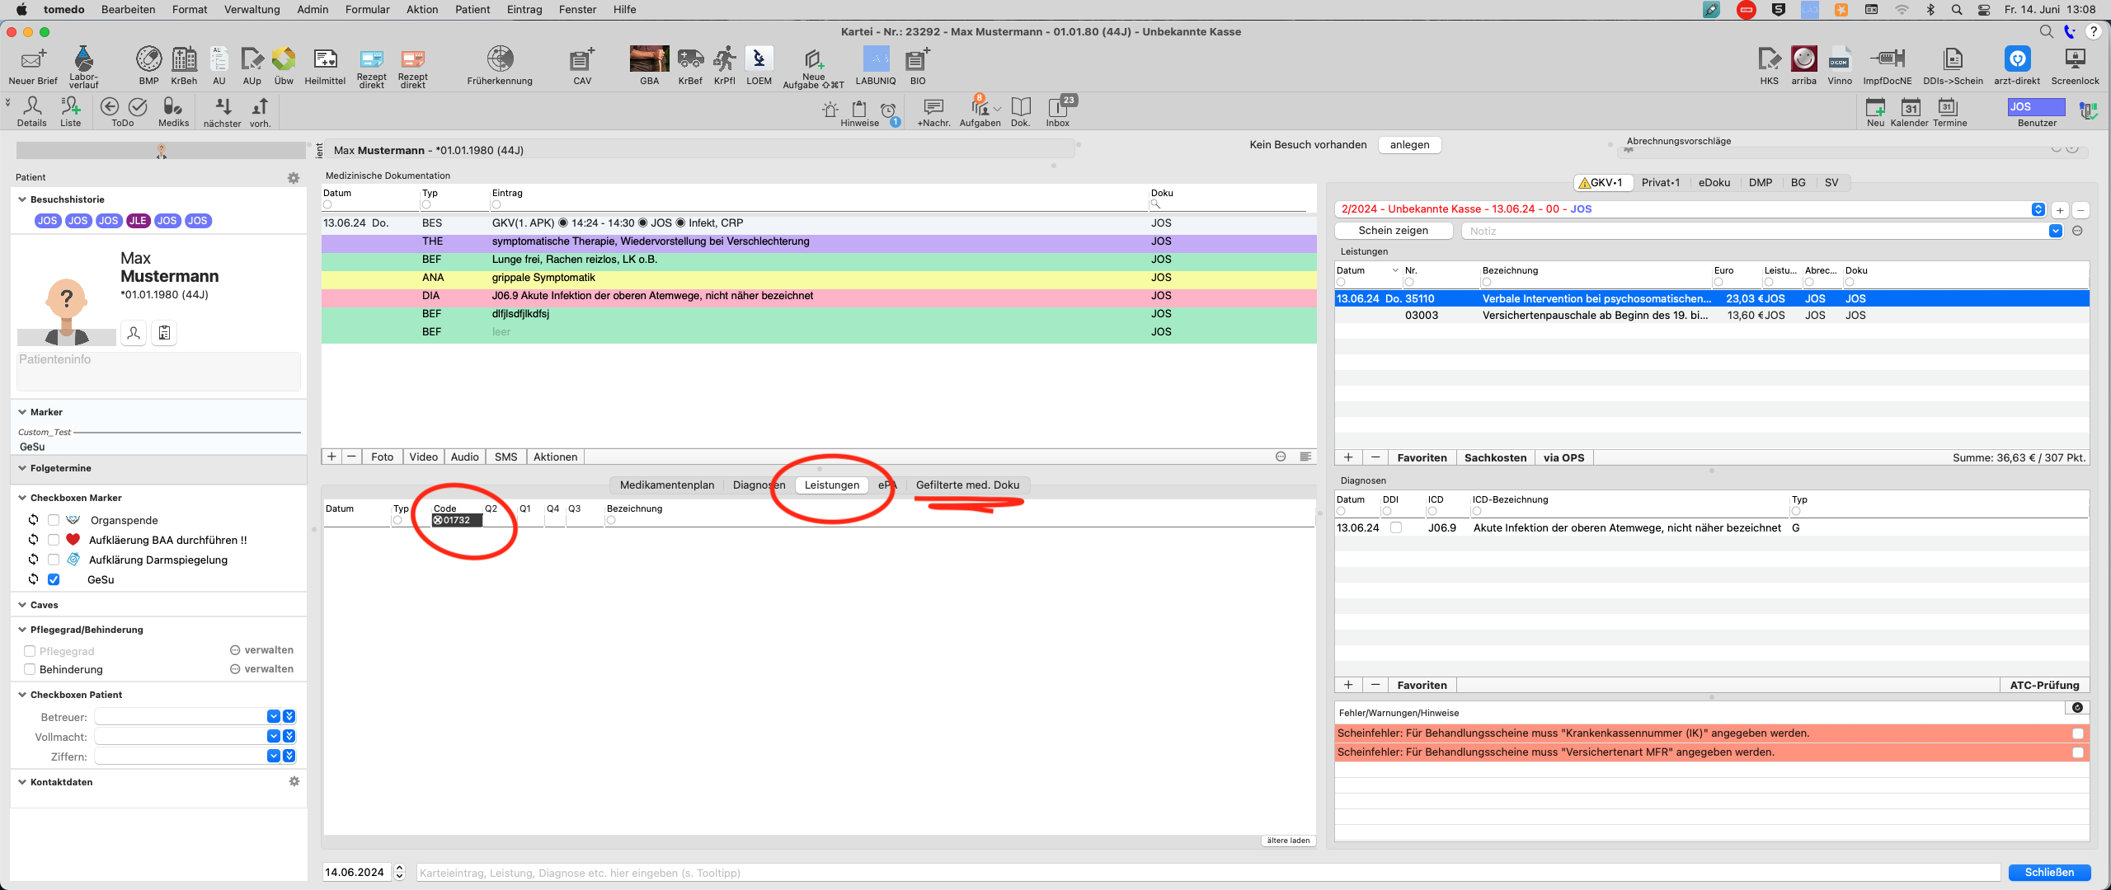Open the Betreuer dropdown
2111x890 pixels.
coord(273,716)
